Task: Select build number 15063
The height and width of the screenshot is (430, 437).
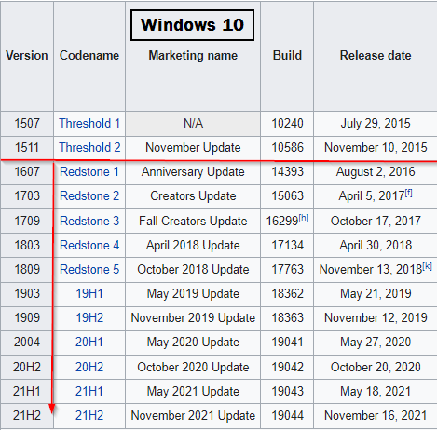Action: 287,195
